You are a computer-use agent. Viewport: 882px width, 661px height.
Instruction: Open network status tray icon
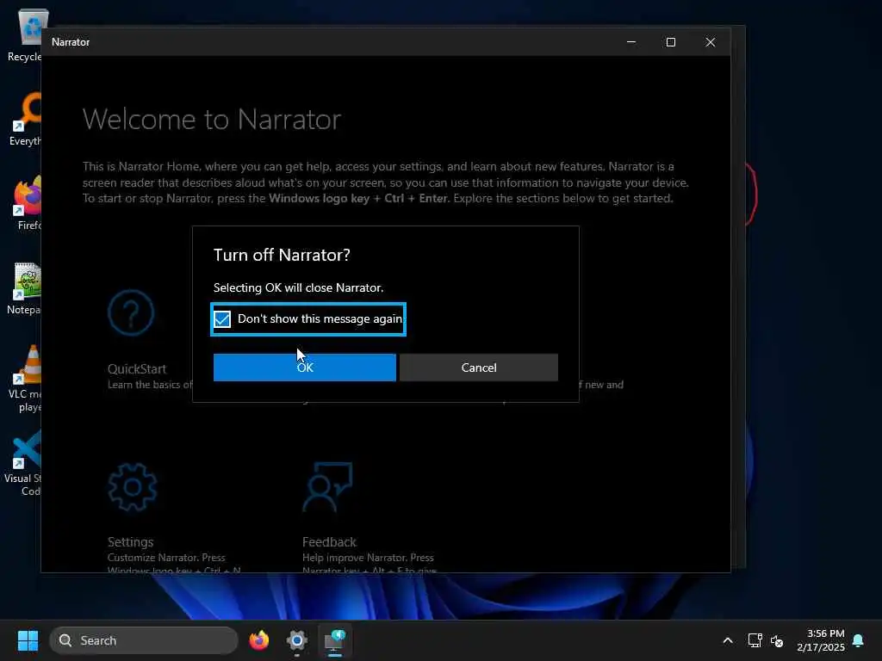pos(755,640)
